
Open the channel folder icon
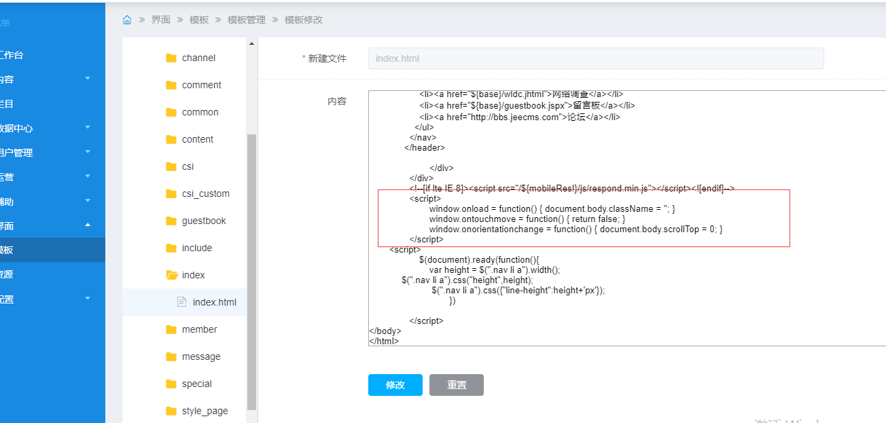tap(171, 58)
